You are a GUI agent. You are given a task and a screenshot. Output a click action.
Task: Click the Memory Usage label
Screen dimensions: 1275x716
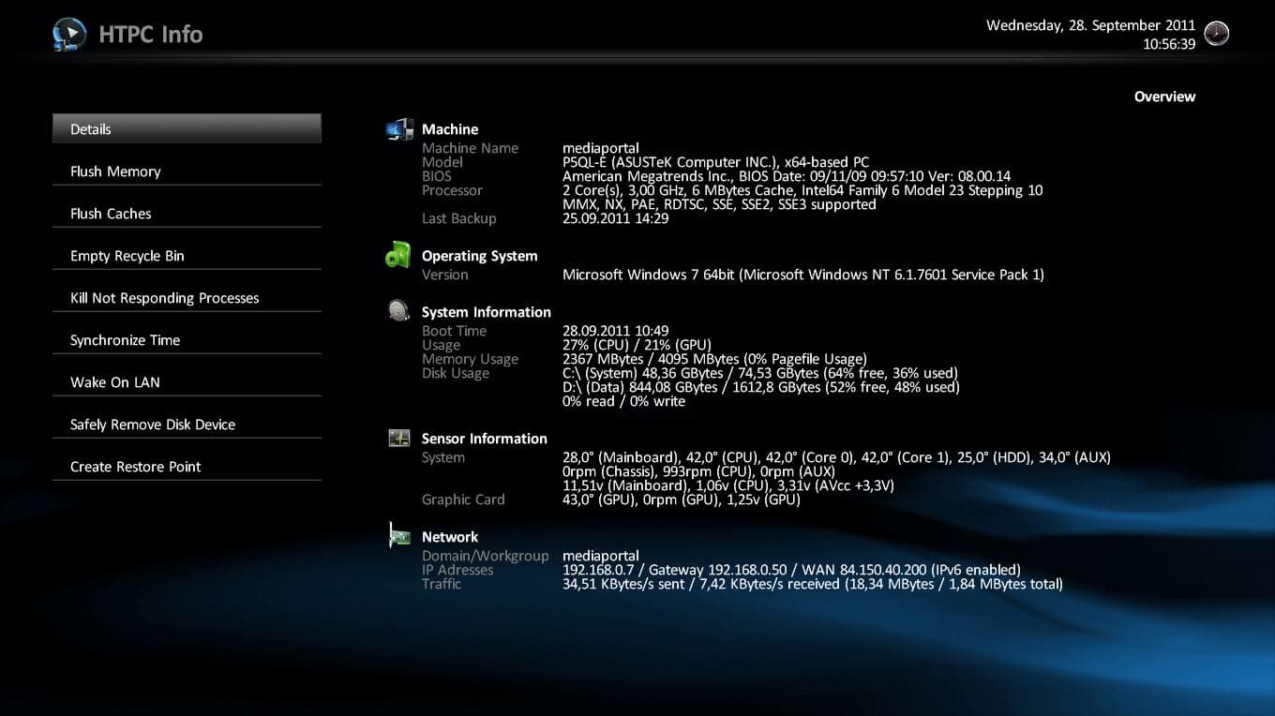(x=470, y=359)
